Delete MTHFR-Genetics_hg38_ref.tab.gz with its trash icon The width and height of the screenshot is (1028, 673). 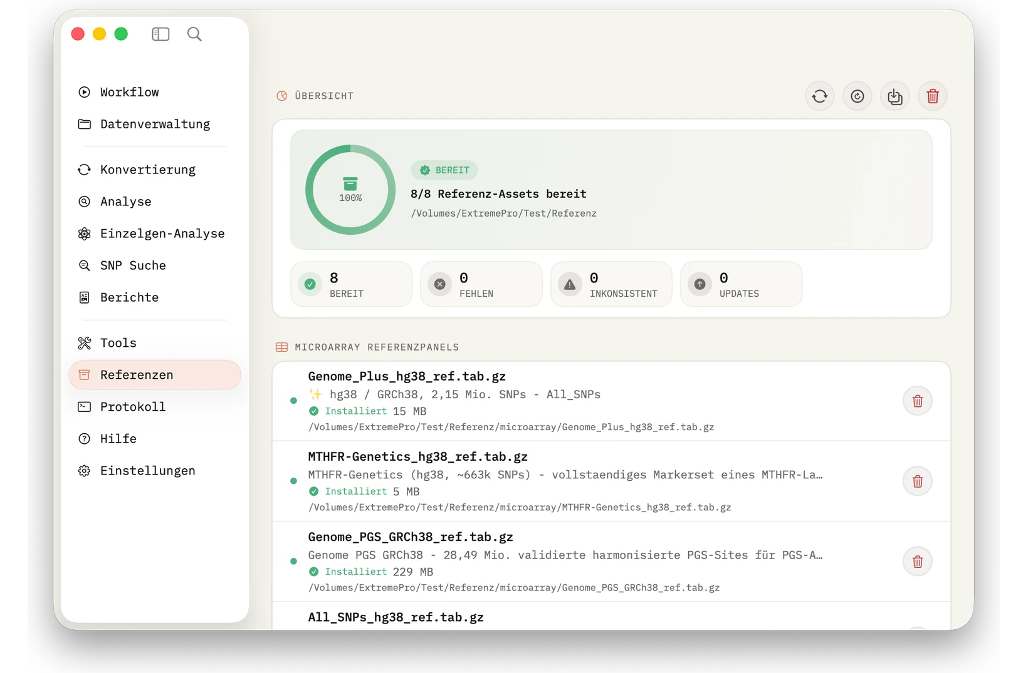click(x=917, y=481)
